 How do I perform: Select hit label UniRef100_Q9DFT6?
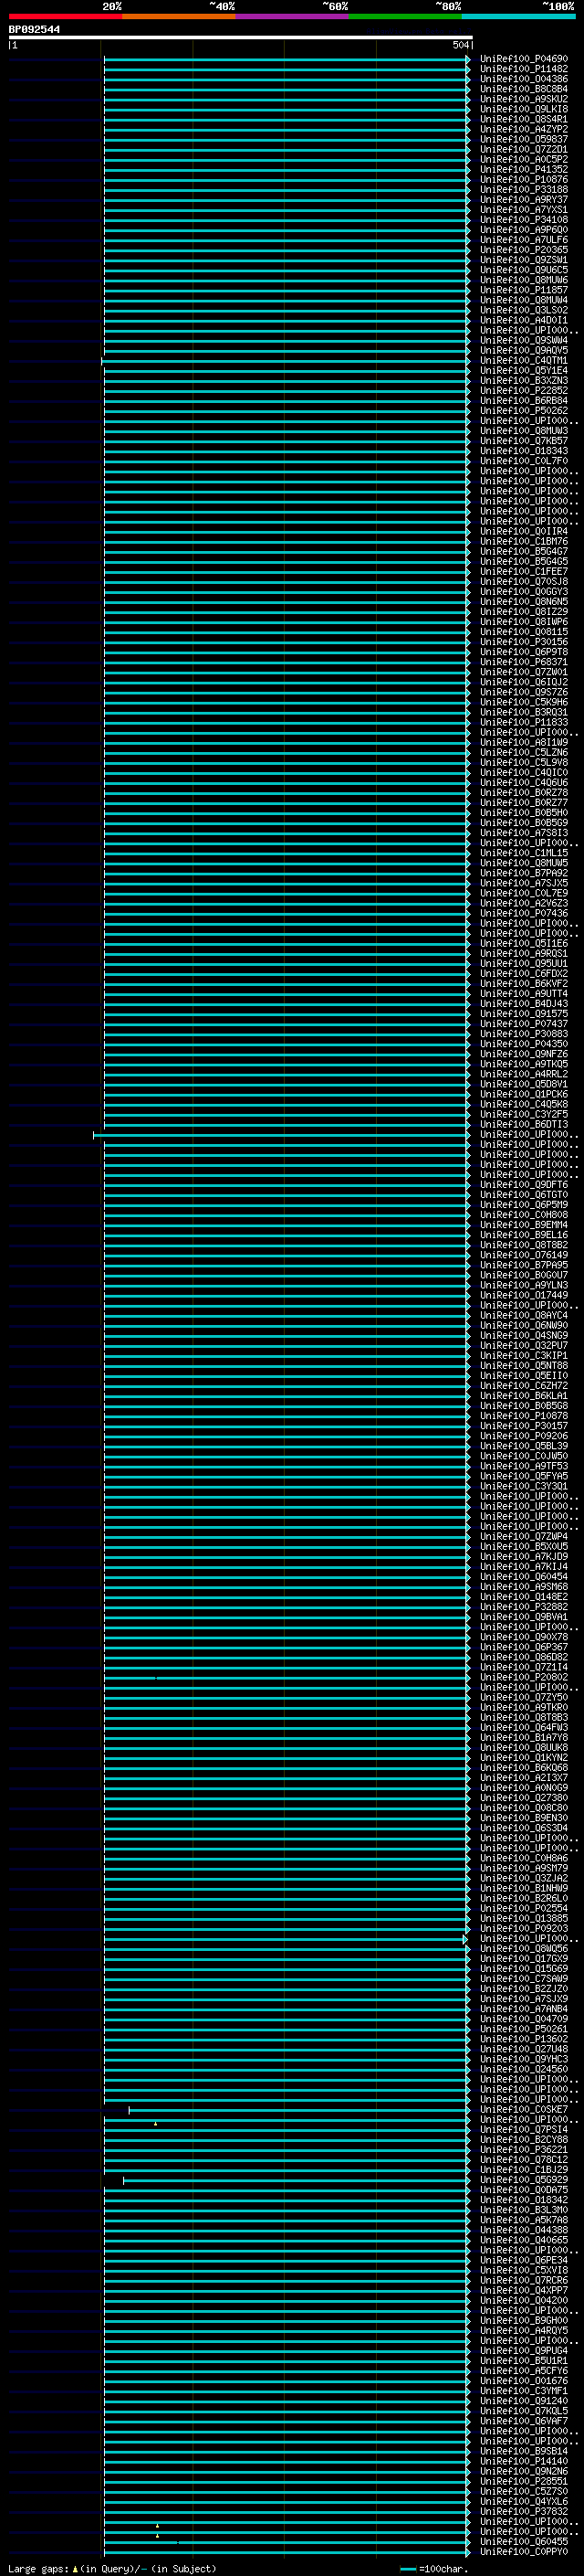point(524,1184)
